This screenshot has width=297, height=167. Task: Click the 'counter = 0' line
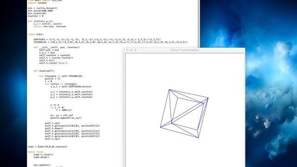tap(36, 16)
